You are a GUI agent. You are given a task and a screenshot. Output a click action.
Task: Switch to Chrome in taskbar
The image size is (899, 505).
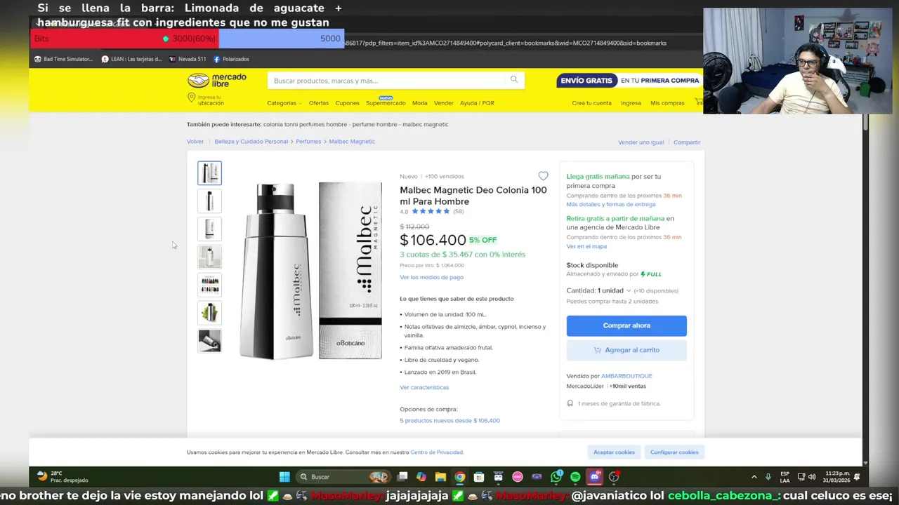(459, 477)
